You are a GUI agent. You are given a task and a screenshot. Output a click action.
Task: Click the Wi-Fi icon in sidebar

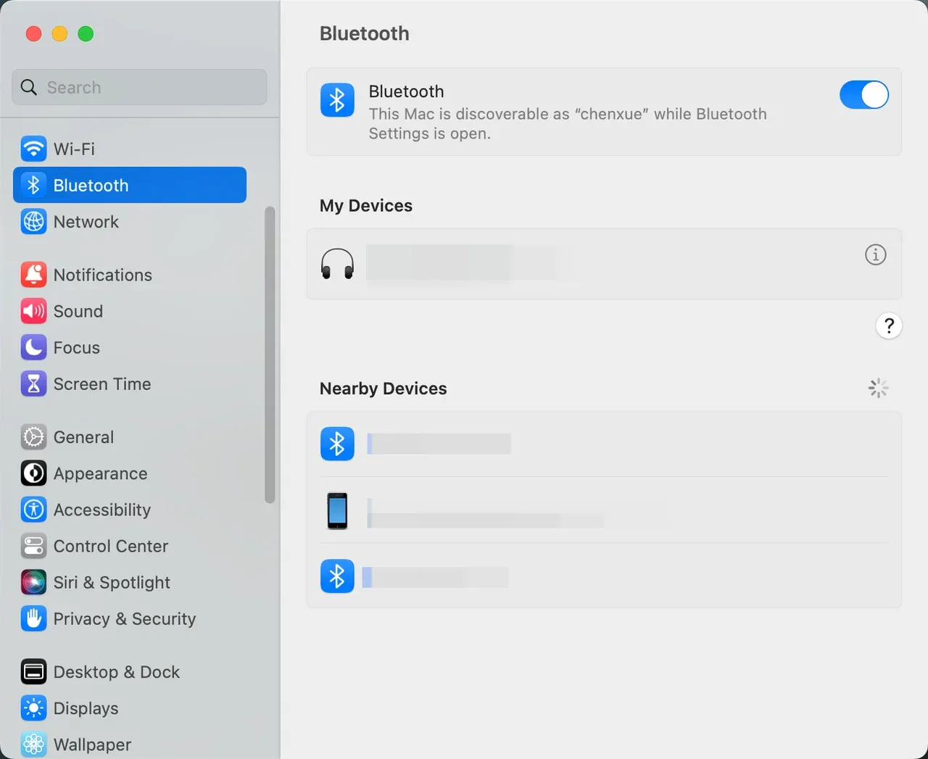pos(33,149)
